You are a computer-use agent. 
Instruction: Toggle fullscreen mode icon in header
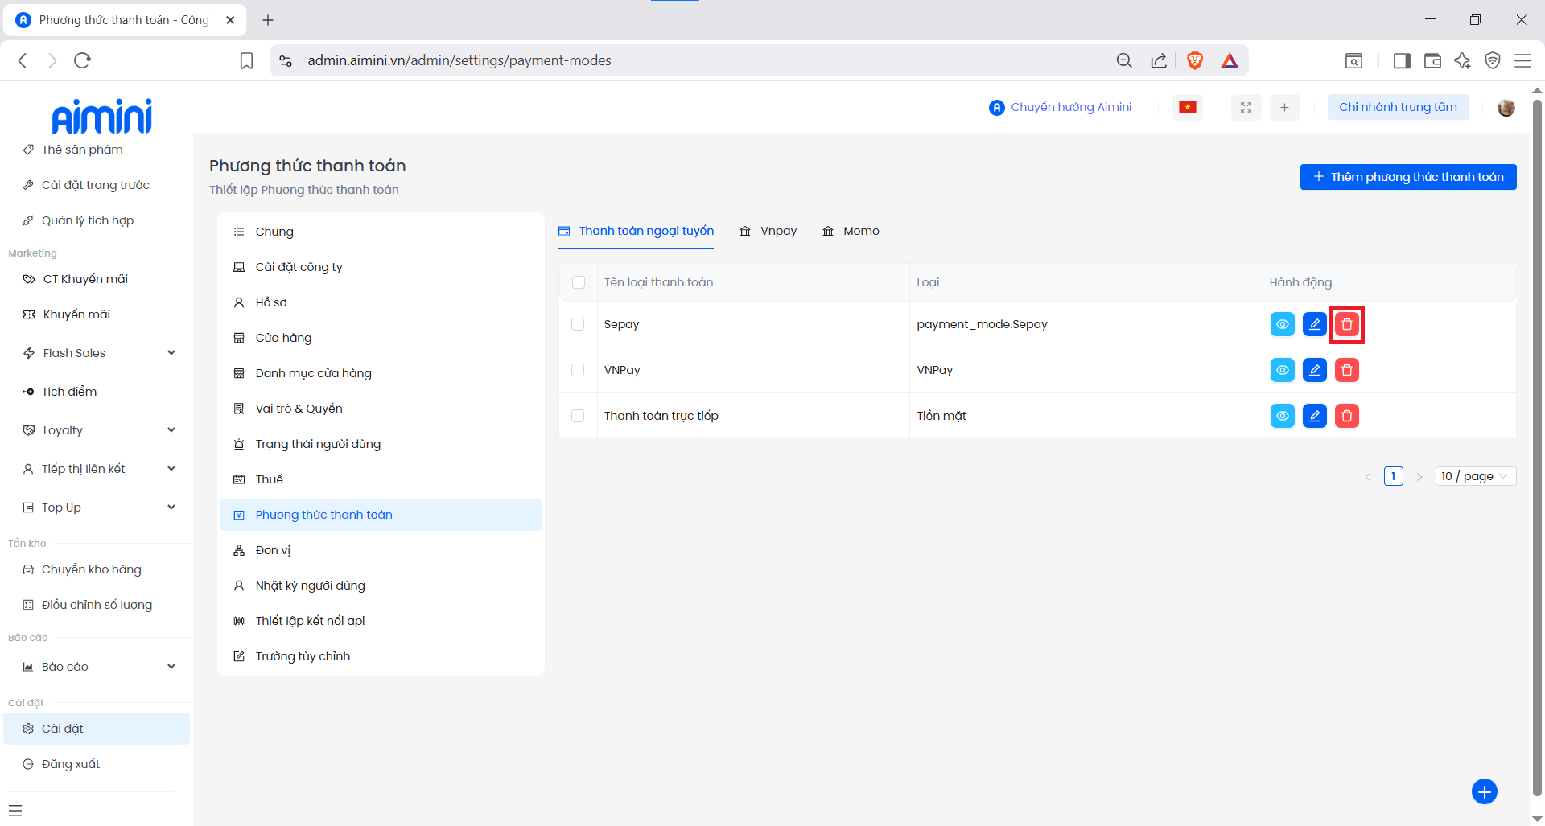tap(1246, 107)
